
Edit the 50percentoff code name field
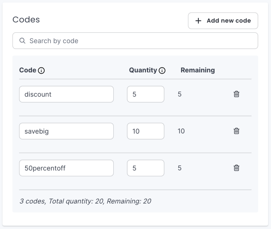[x=66, y=168]
